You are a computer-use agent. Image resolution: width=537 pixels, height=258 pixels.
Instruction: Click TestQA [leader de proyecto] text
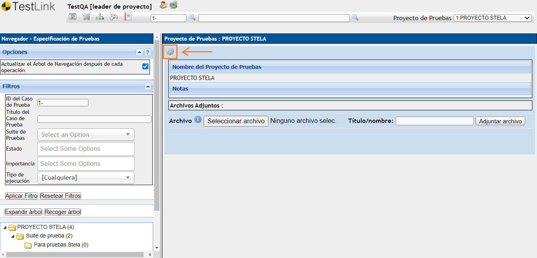click(x=110, y=7)
